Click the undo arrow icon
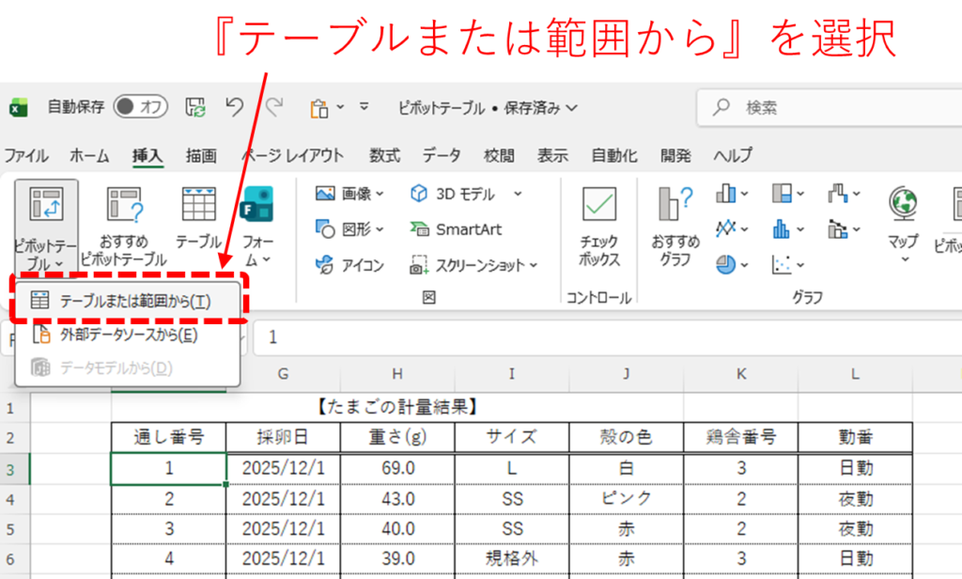This screenshot has width=962, height=579. point(235,107)
